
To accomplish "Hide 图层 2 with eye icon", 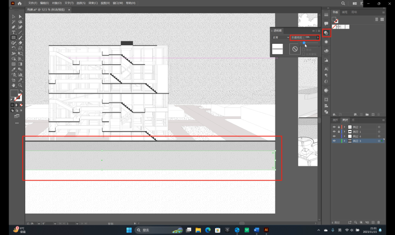I will click(334, 127).
